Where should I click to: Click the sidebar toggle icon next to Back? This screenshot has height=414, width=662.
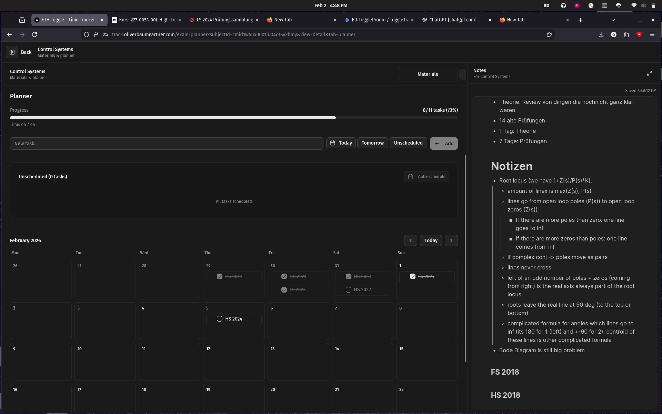point(12,52)
